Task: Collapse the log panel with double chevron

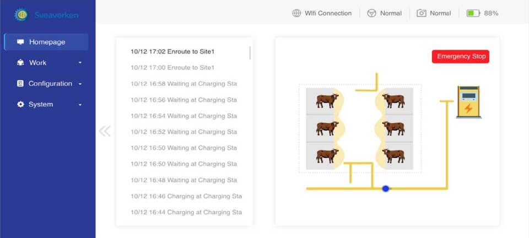Action: 105,131
